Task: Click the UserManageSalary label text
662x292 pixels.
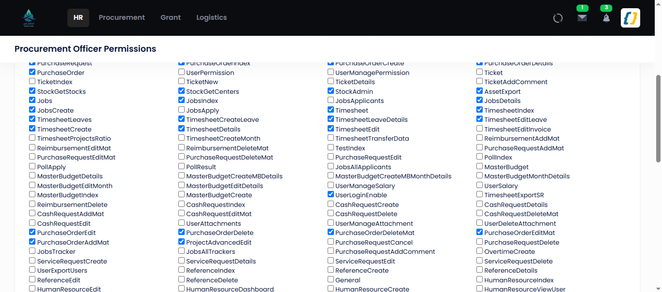Action: point(365,186)
